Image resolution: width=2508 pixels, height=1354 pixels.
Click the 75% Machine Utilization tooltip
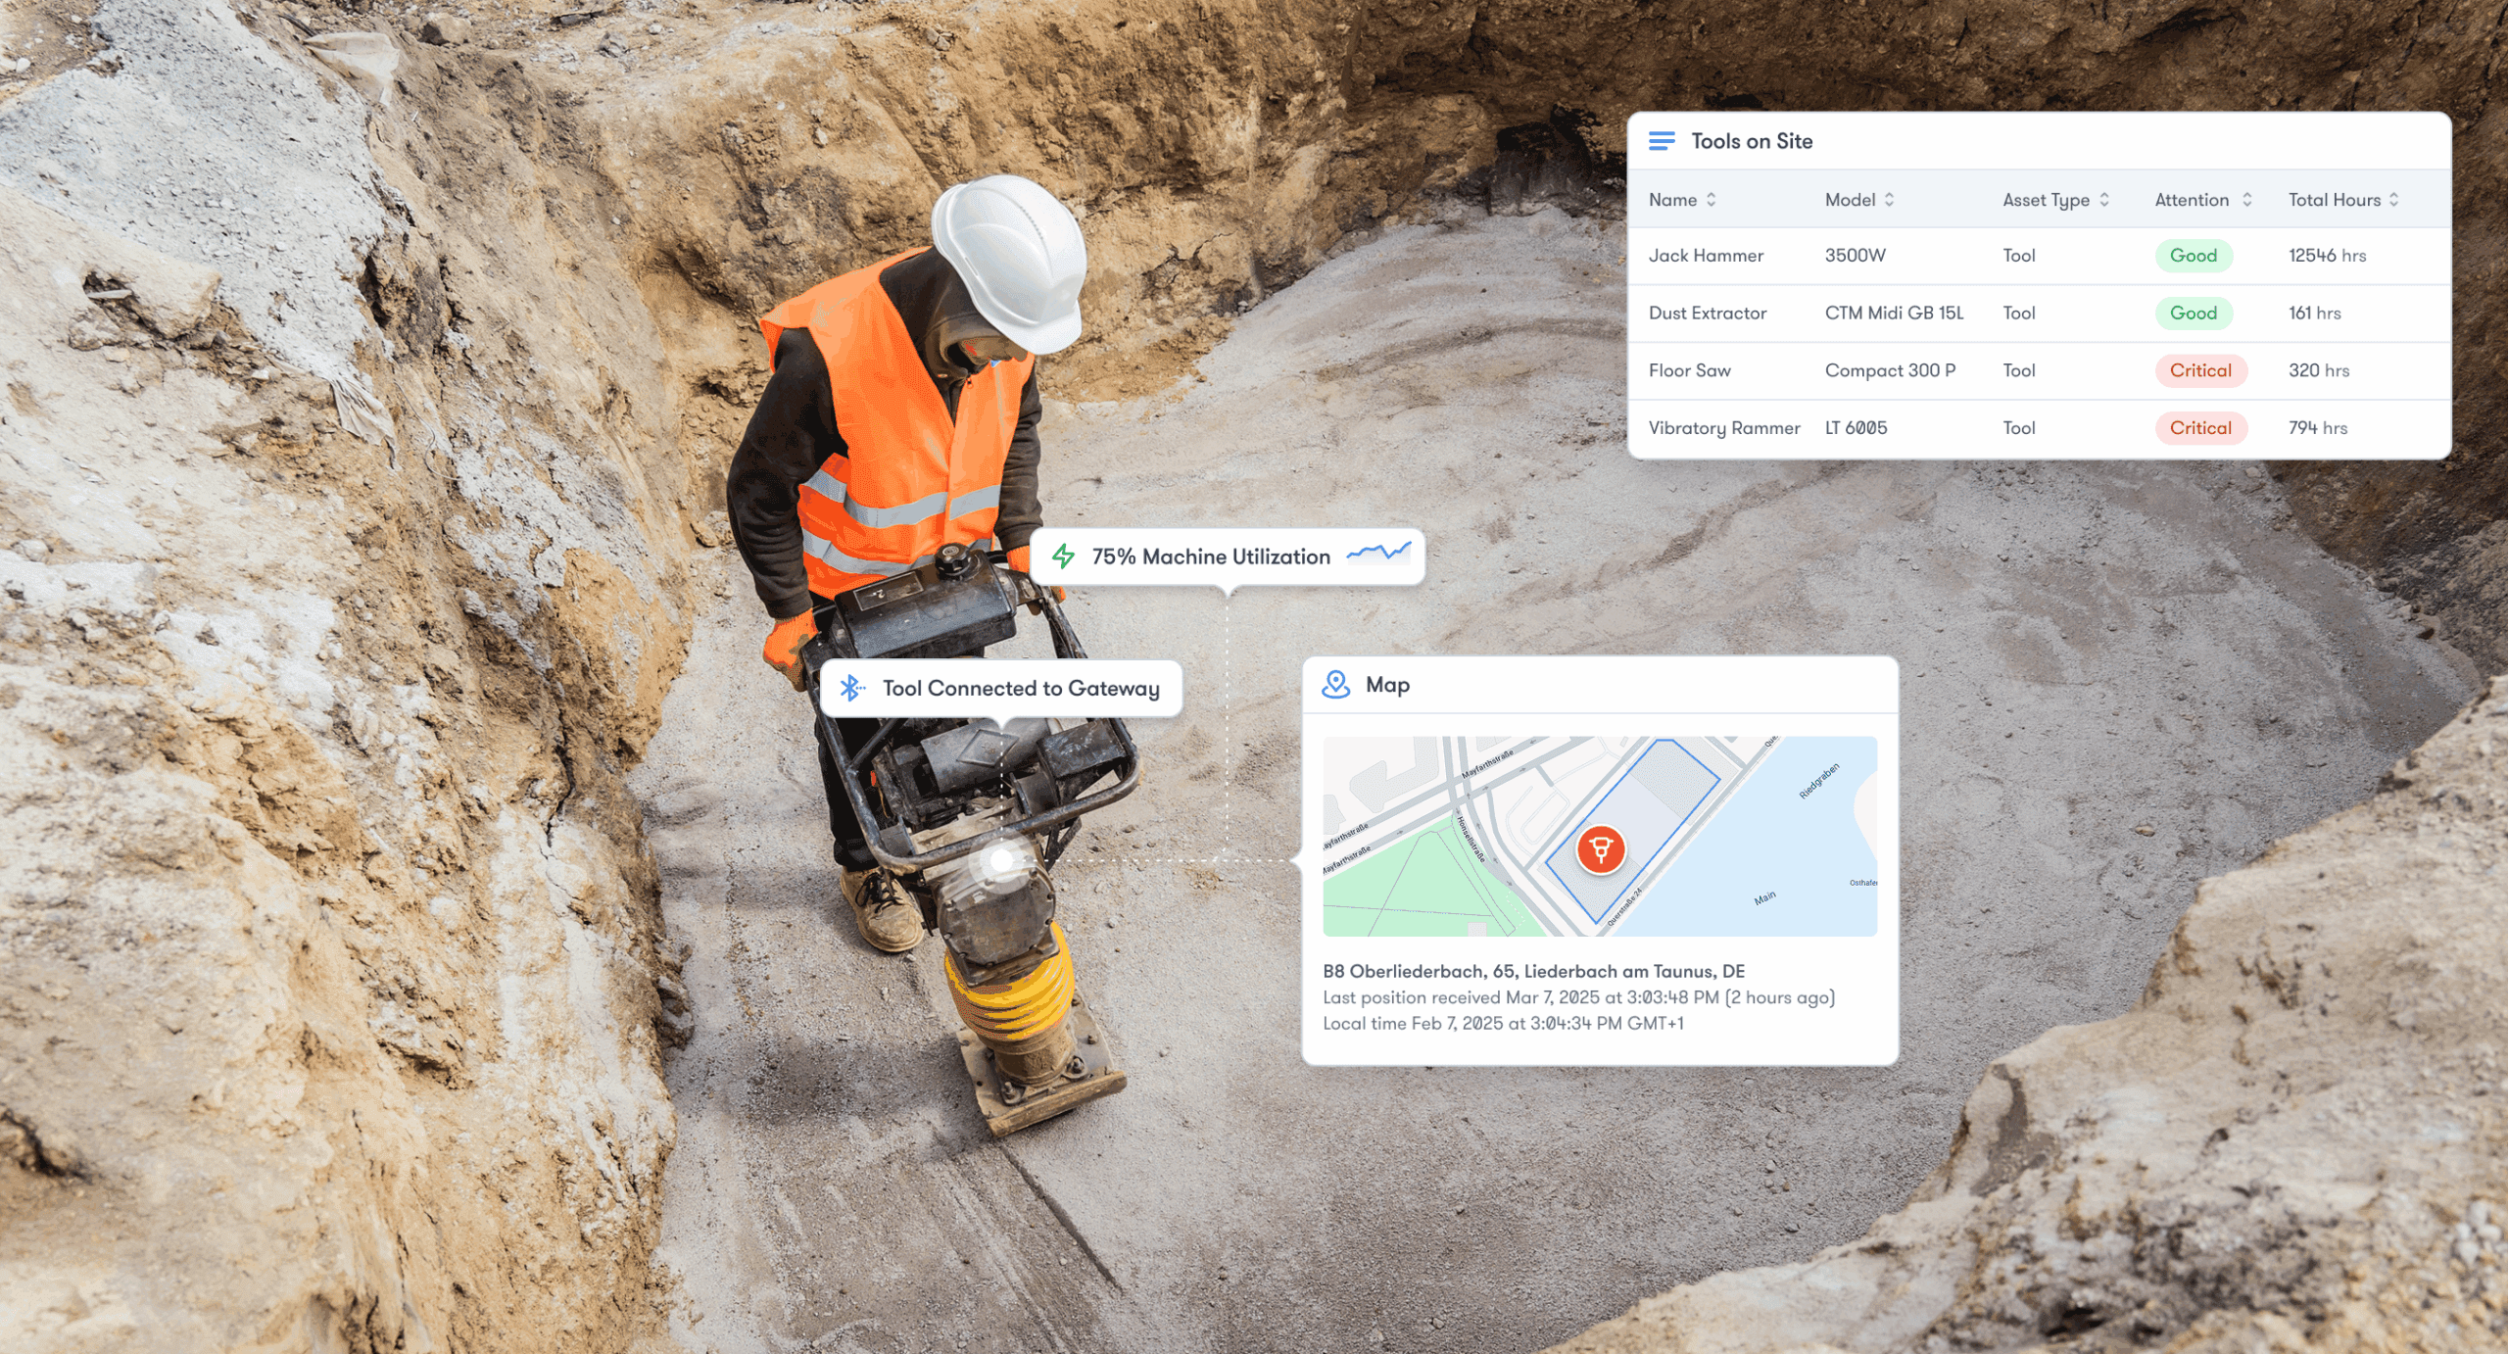pyautogui.click(x=1211, y=556)
